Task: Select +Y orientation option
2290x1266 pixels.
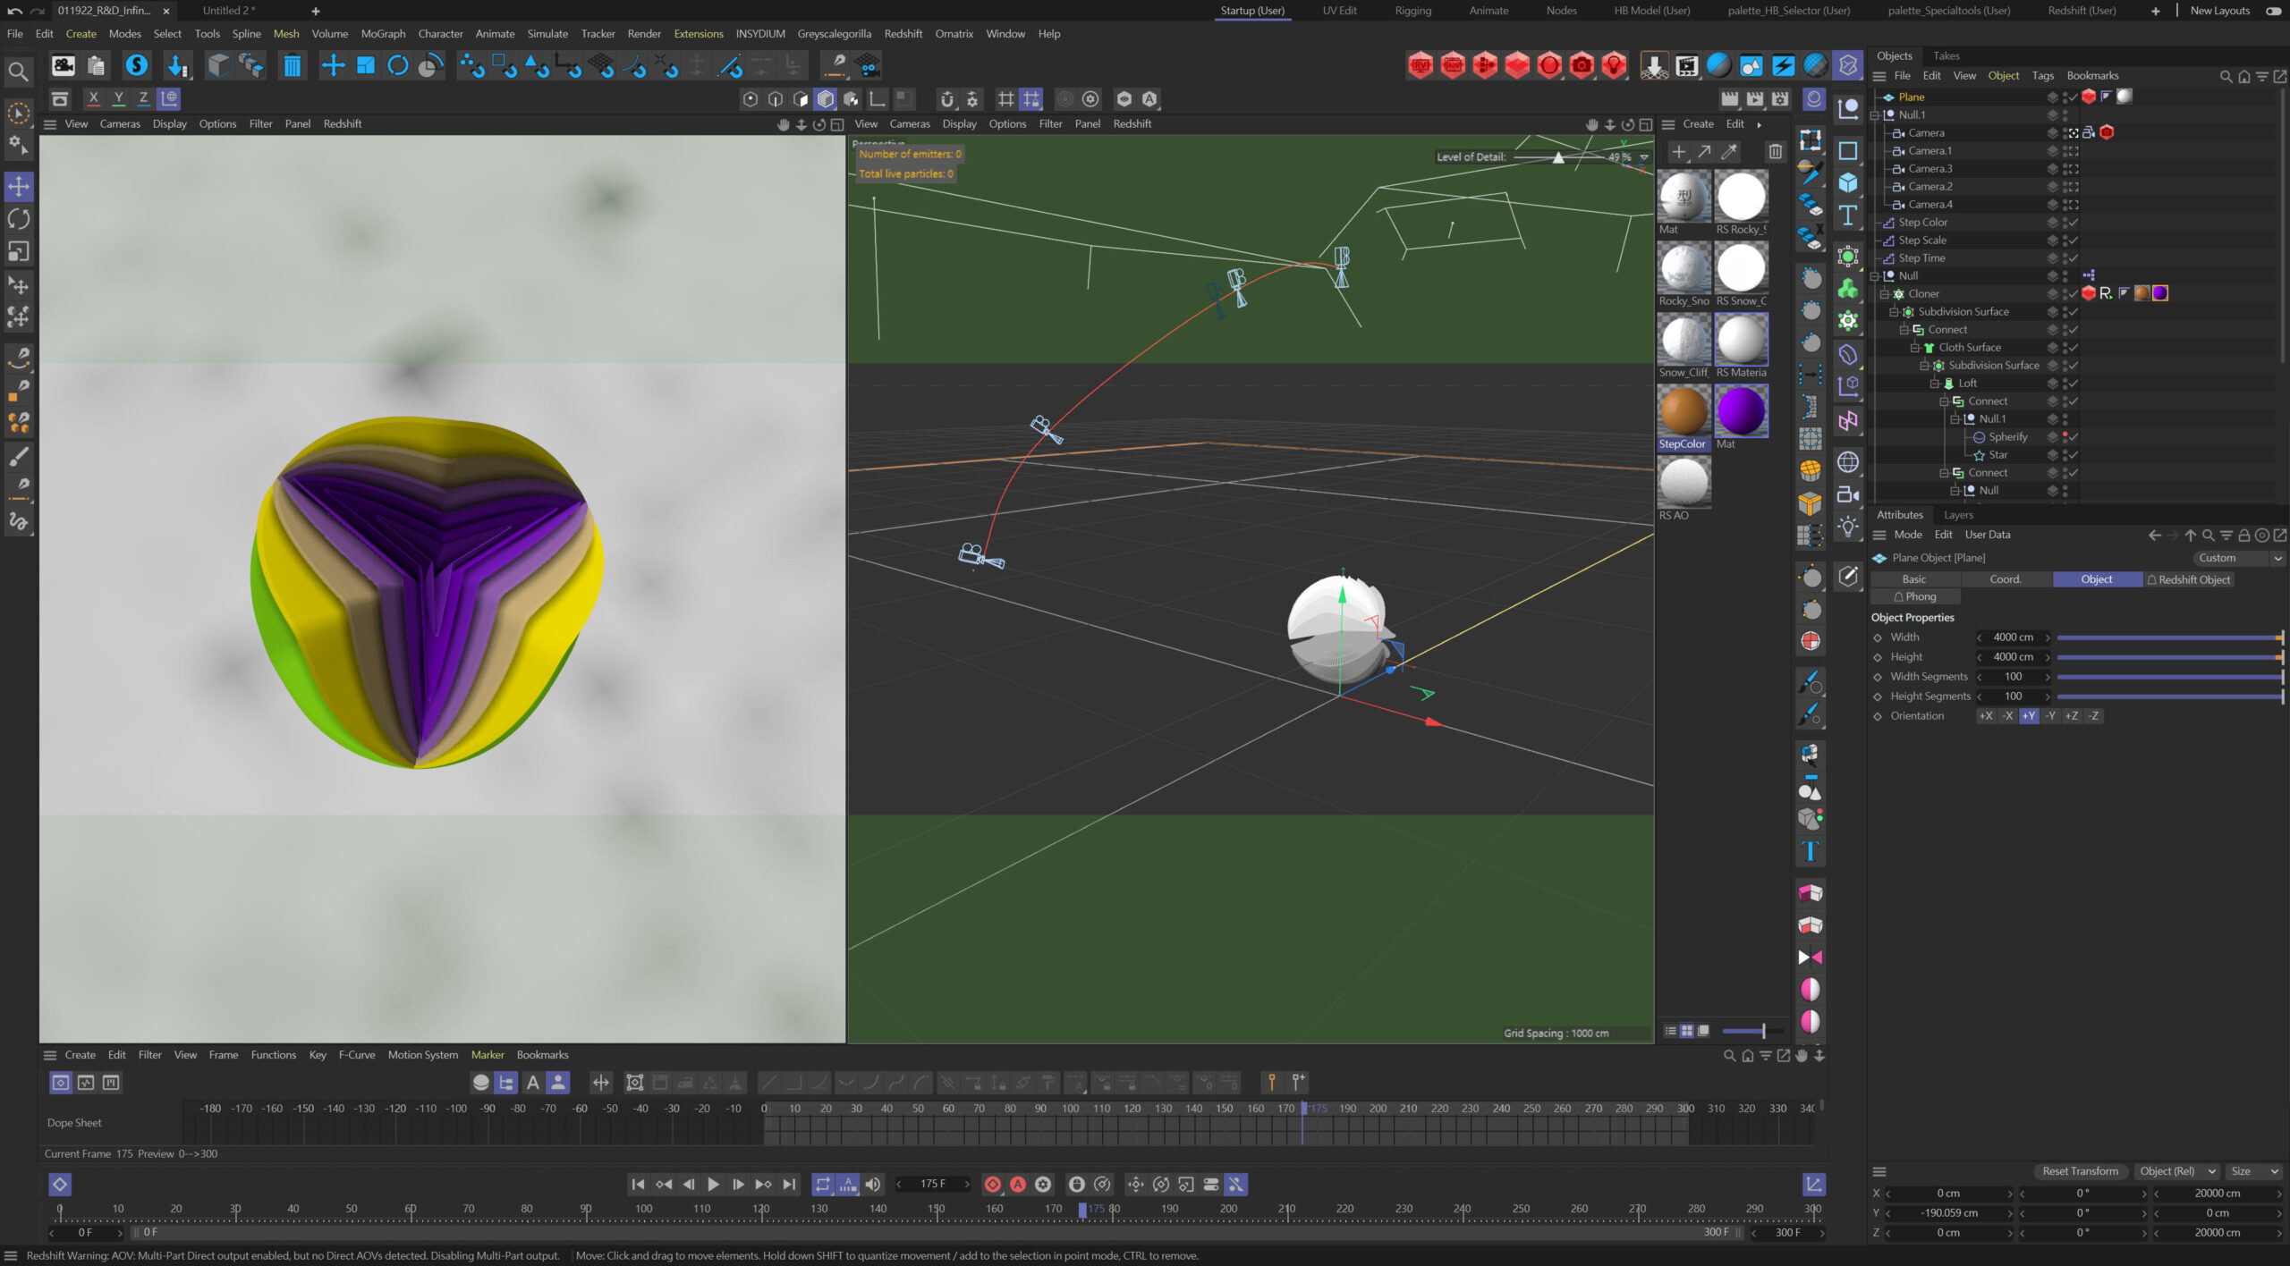Action: pos(2028,716)
